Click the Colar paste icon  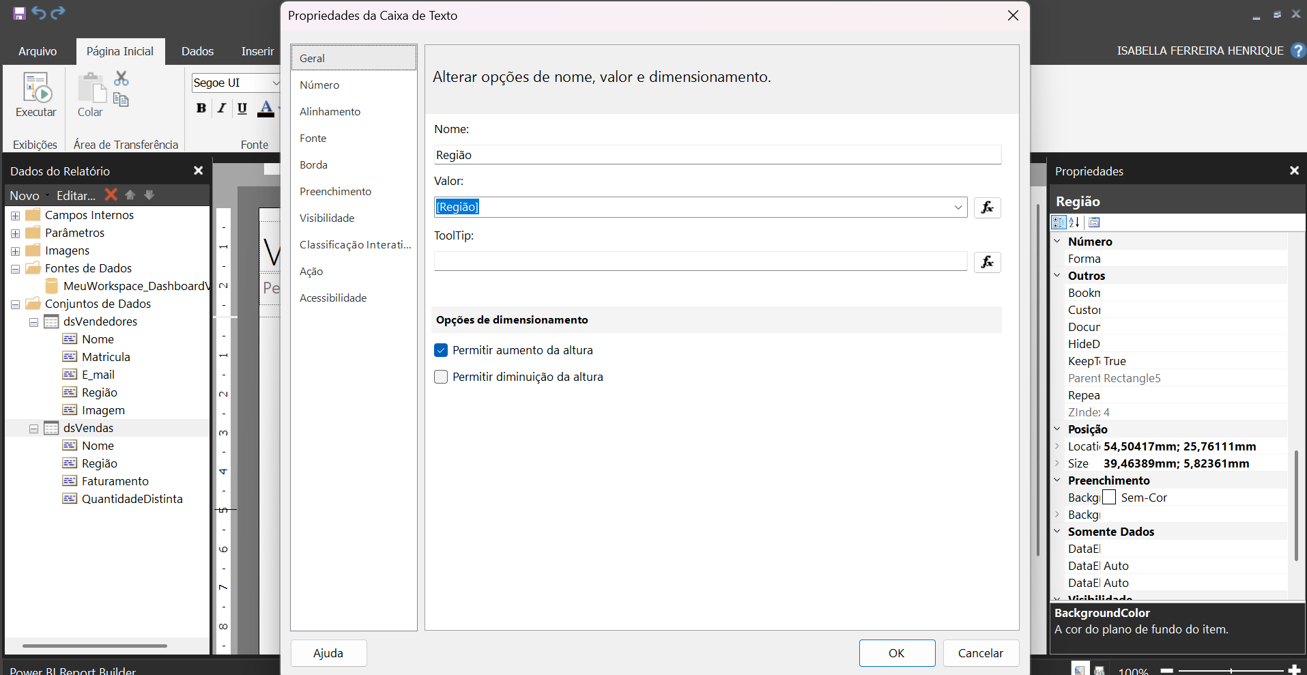(x=91, y=88)
